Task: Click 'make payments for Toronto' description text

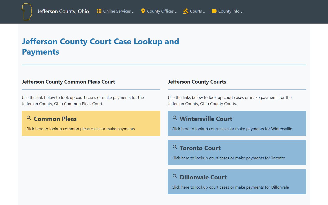Action: tap(260, 158)
